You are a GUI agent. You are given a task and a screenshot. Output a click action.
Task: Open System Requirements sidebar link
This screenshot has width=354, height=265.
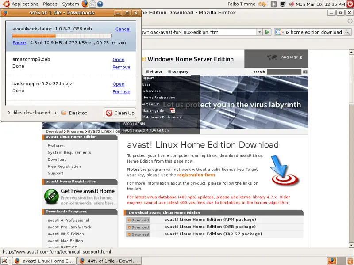coord(69,152)
